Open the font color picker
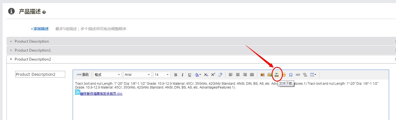Screen dimensions: 396x120 coord(198,75)
